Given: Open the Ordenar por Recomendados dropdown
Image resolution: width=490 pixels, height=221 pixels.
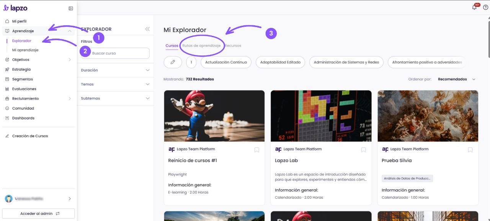Looking at the screenshot, I should 457,79.
